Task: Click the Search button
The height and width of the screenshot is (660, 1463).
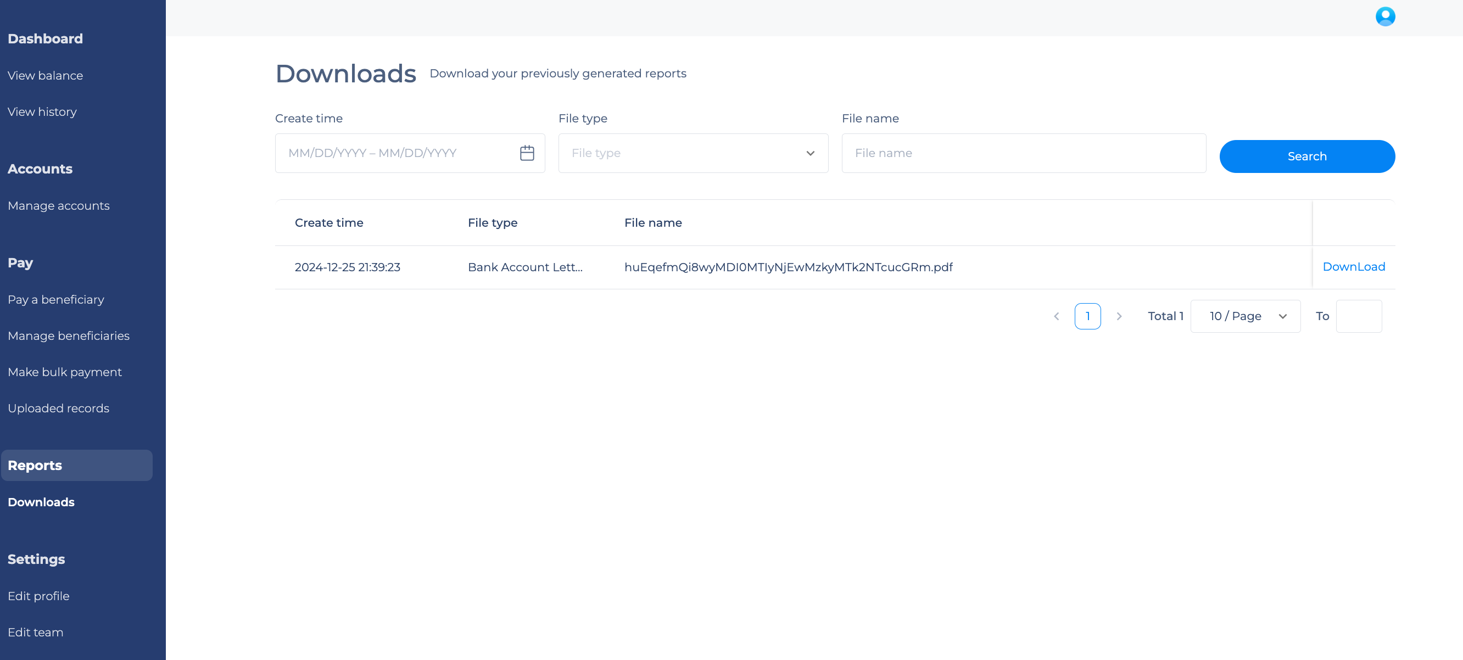Action: tap(1307, 156)
